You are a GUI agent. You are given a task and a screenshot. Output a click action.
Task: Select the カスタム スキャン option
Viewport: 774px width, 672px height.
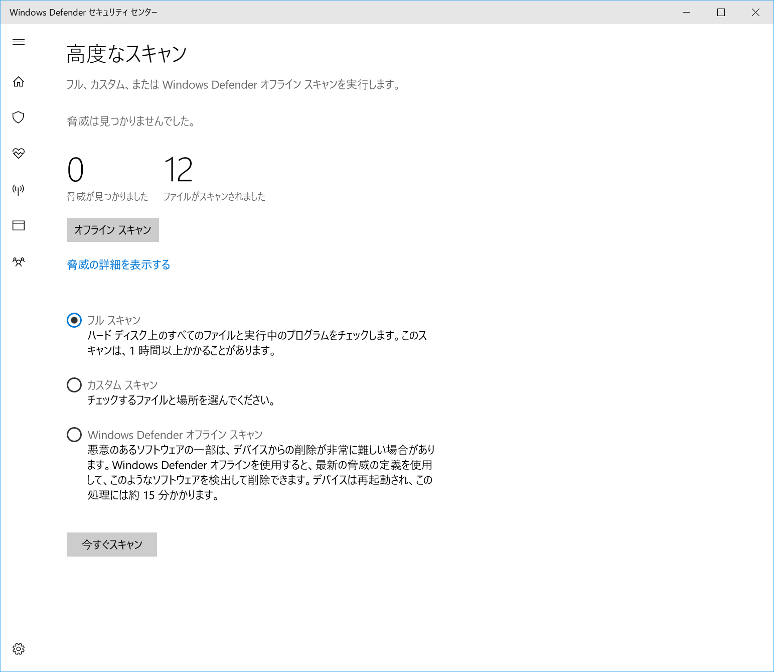[74, 384]
